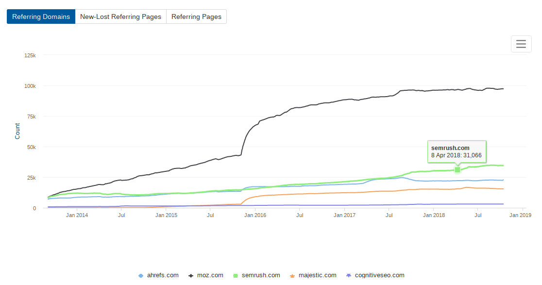542x285 pixels.
Task: Click the Jan 2015 x-axis label
Action: pos(166,215)
